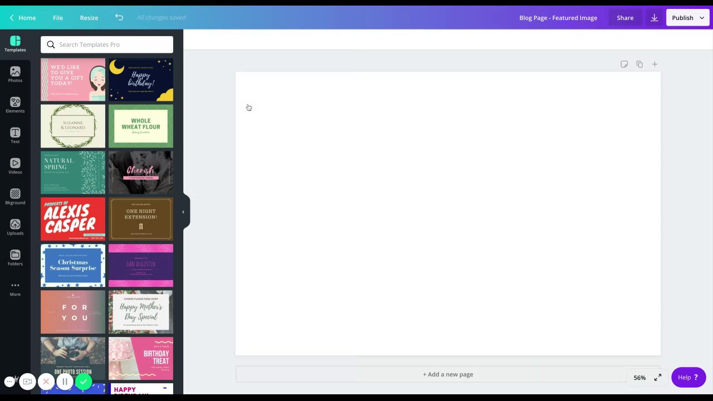
Task: Click the undo arrow icon
Action: pyautogui.click(x=119, y=17)
